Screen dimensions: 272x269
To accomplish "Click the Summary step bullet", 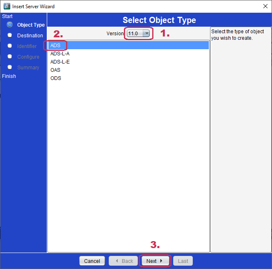I will click(x=10, y=67).
